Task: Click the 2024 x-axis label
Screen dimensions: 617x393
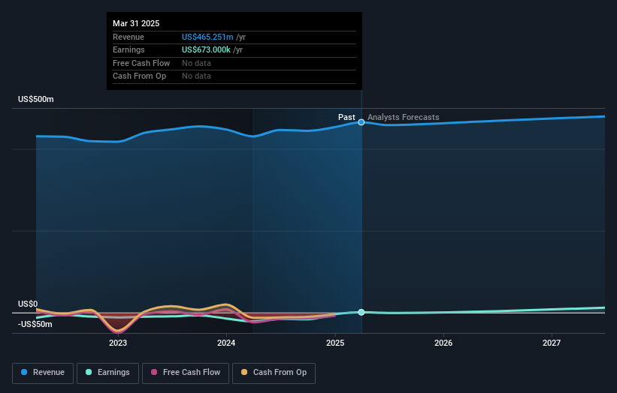Action: click(x=226, y=343)
